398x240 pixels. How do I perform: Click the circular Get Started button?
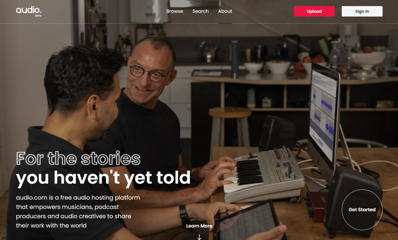[x=362, y=210]
